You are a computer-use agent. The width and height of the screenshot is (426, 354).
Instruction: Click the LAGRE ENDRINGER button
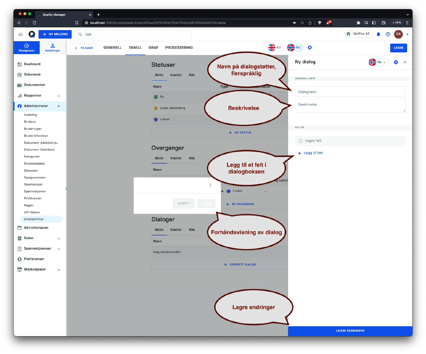tap(350, 331)
